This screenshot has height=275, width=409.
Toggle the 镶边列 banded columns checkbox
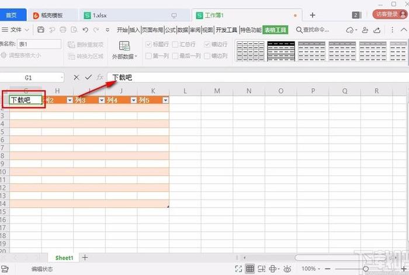click(207, 56)
